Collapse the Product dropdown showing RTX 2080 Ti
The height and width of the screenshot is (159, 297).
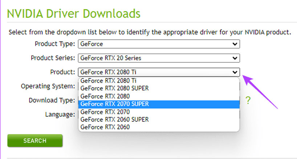click(159, 72)
